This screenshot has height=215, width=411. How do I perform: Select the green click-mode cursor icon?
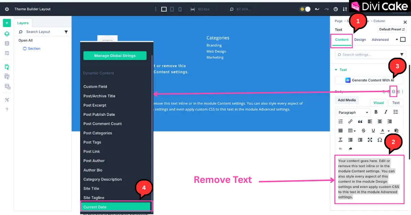[x=7, y=67]
